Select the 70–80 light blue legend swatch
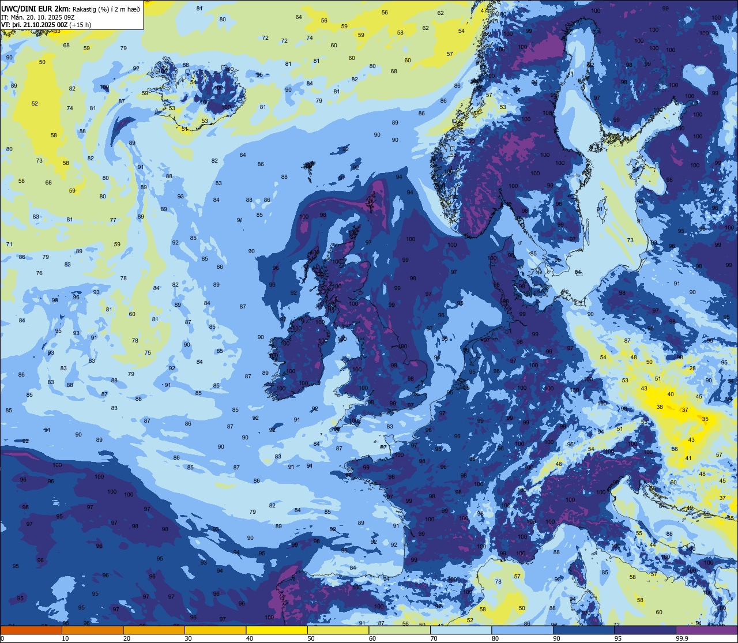Viewport: 738px width, 643px height. [x=461, y=630]
